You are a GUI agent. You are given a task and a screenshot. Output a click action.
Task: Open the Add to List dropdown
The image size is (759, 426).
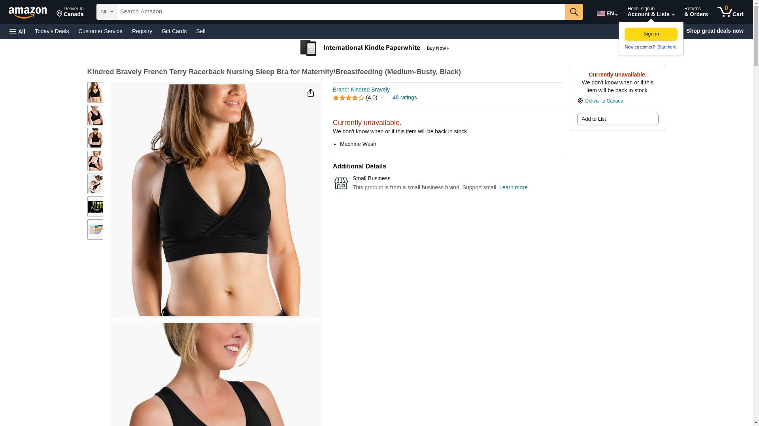(x=617, y=119)
